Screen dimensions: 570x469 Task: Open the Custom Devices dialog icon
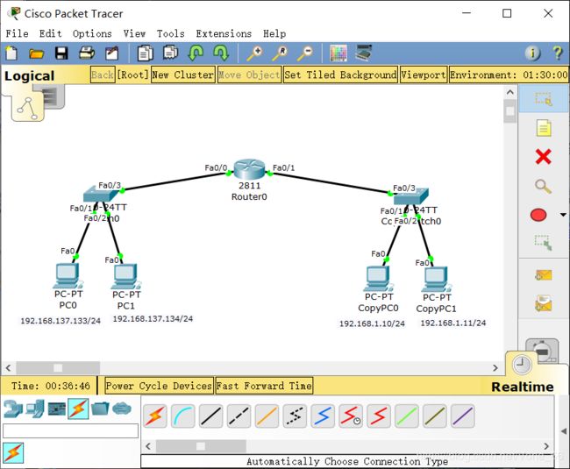[364, 53]
